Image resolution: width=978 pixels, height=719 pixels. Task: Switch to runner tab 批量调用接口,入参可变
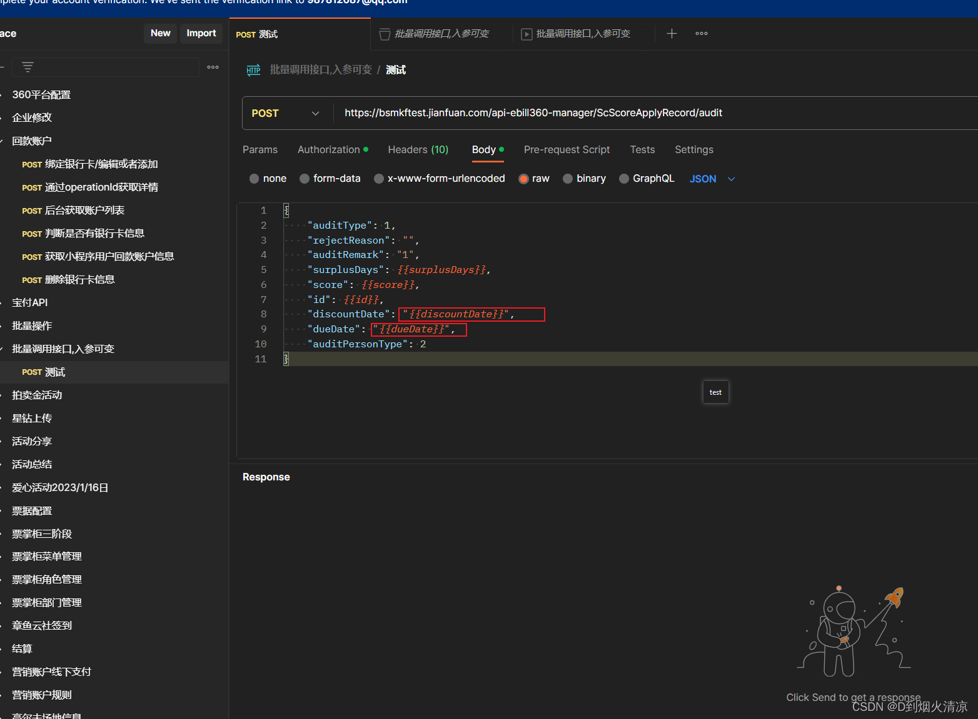(583, 34)
